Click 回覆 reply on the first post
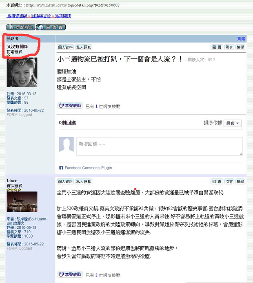The width and height of the screenshot is (253, 283). (217, 47)
